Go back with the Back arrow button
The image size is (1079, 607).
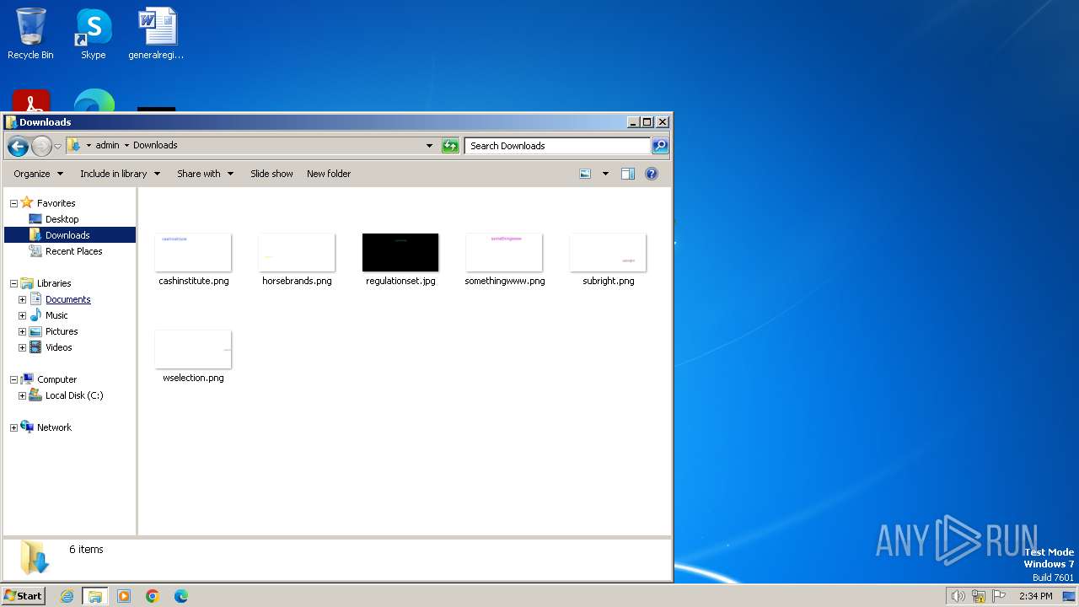click(x=18, y=146)
